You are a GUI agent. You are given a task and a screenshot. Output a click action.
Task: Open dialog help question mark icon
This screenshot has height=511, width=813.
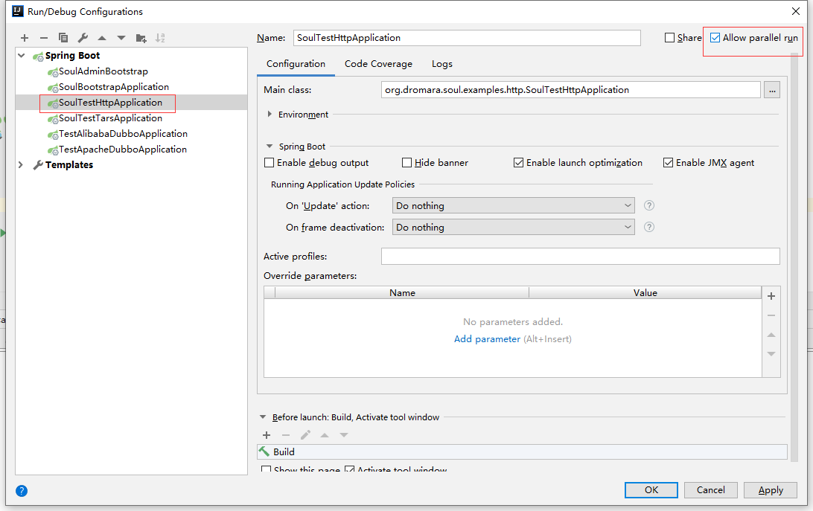(x=22, y=491)
